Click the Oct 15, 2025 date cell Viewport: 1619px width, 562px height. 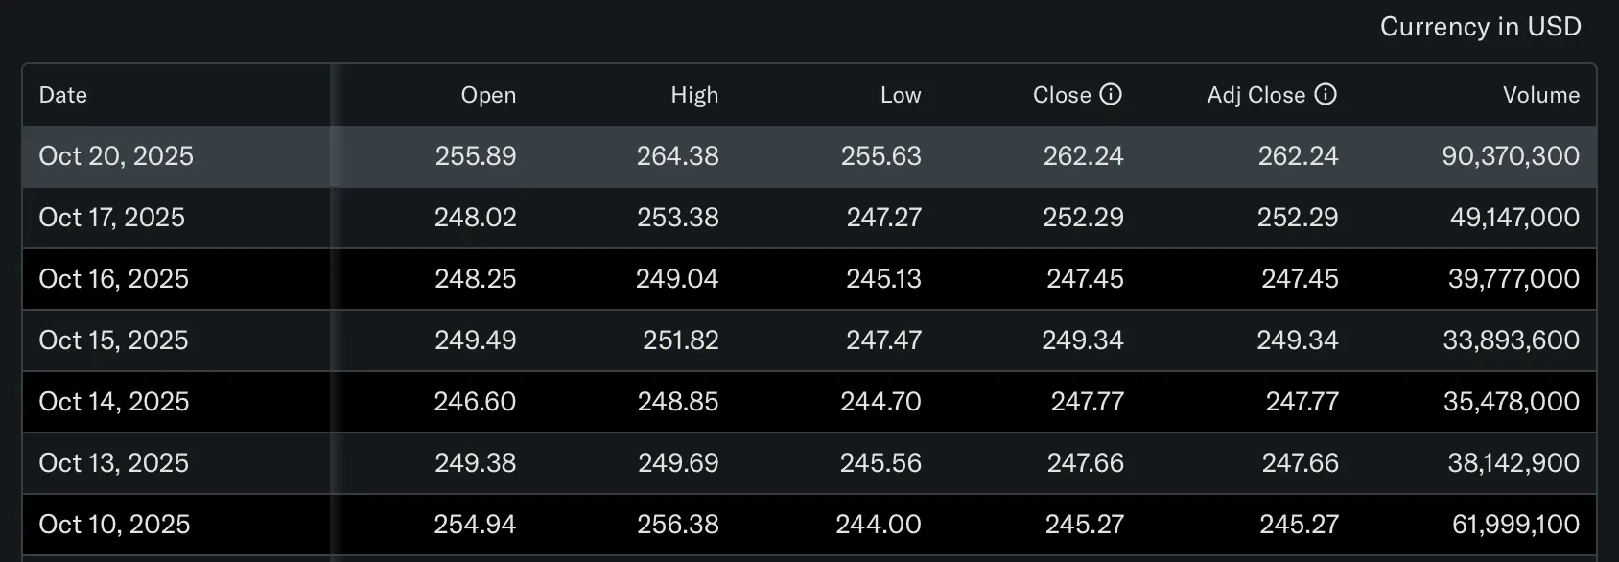113,340
